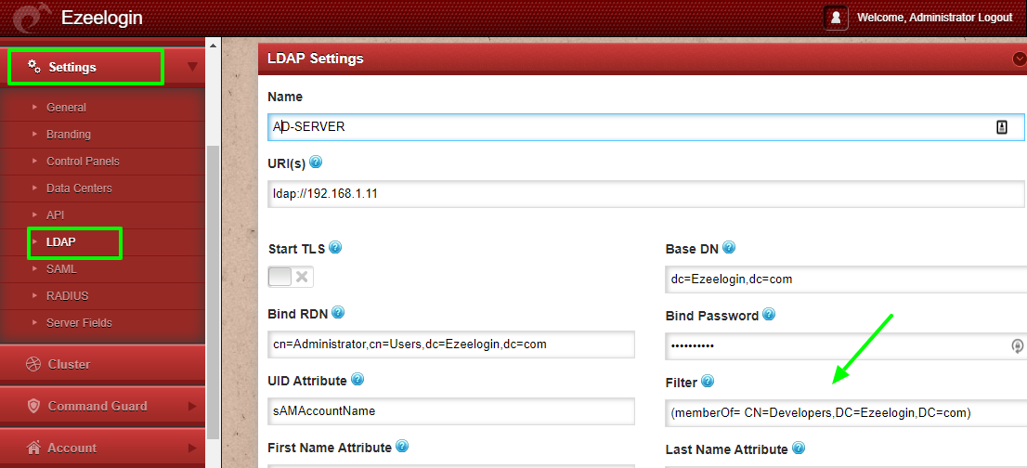Collapse the Settings menu arrow
The width and height of the screenshot is (1027, 468).
coord(192,66)
